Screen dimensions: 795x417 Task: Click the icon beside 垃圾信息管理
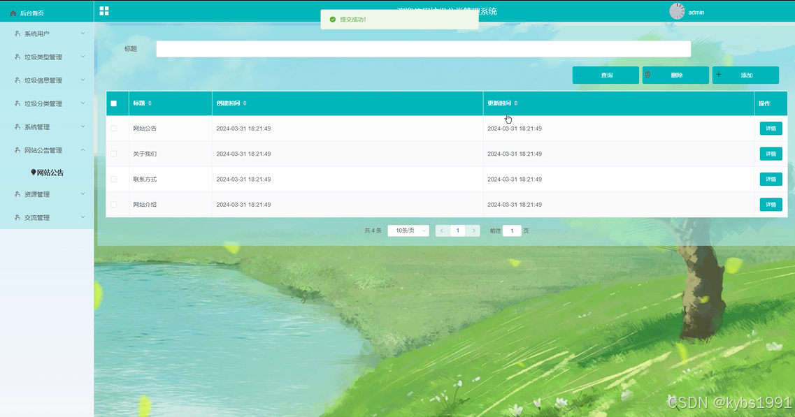[x=17, y=80]
